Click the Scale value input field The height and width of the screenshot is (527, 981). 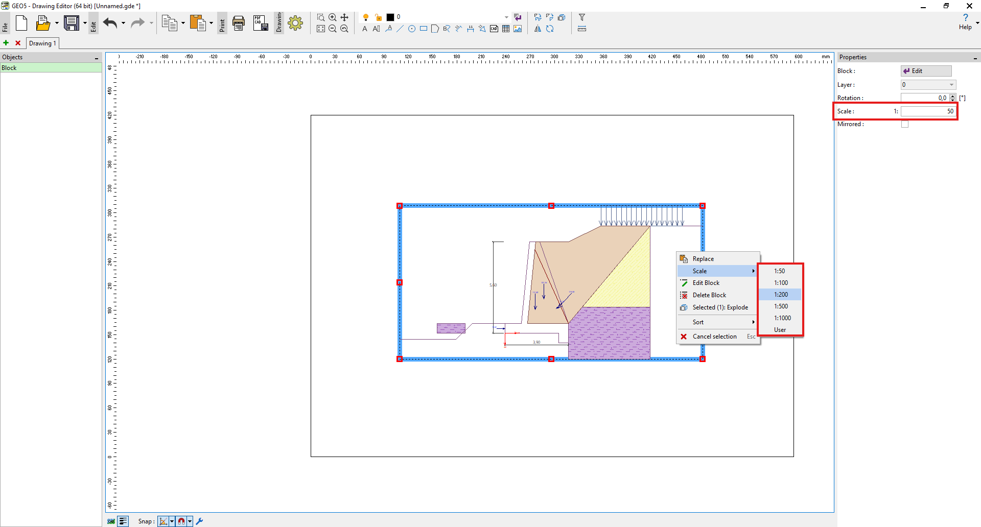point(928,111)
